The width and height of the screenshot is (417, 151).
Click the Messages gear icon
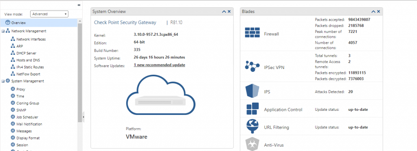click(13, 131)
